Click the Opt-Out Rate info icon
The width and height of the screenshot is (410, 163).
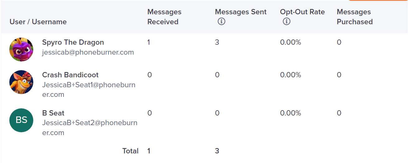point(287,22)
